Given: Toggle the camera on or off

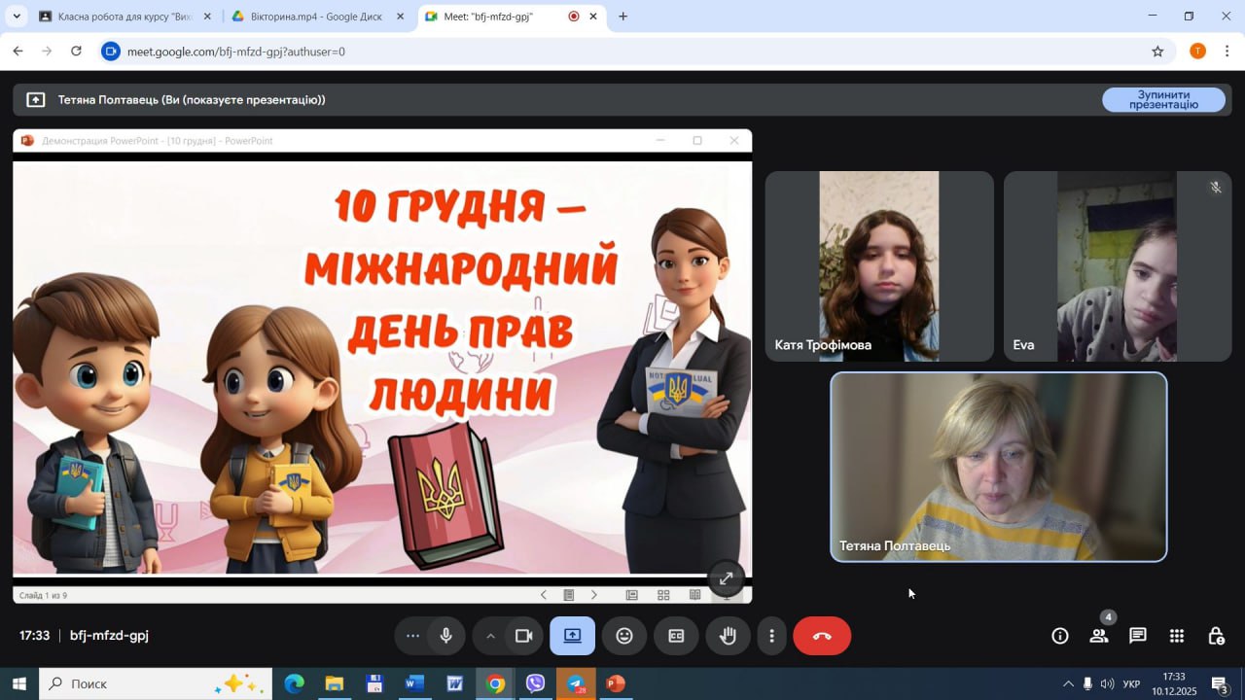Looking at the screenshot, I should [524, 636].
